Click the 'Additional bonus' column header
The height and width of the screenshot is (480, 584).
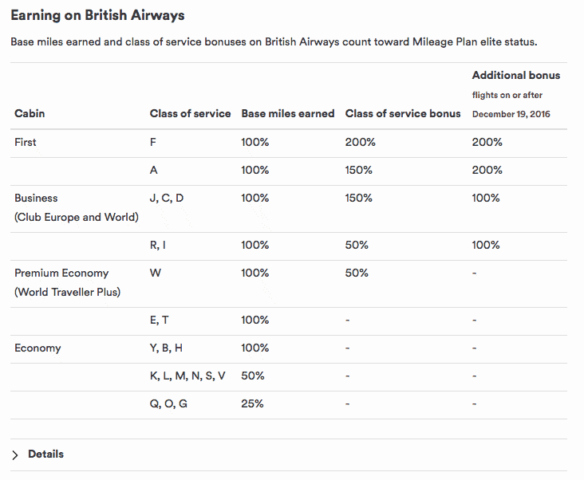[516, 76]
